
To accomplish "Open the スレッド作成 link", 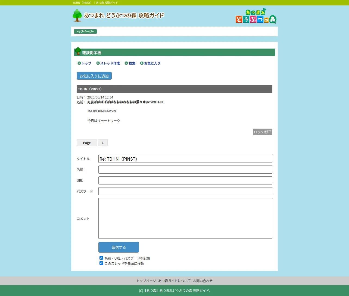I will tap(110, 63).
